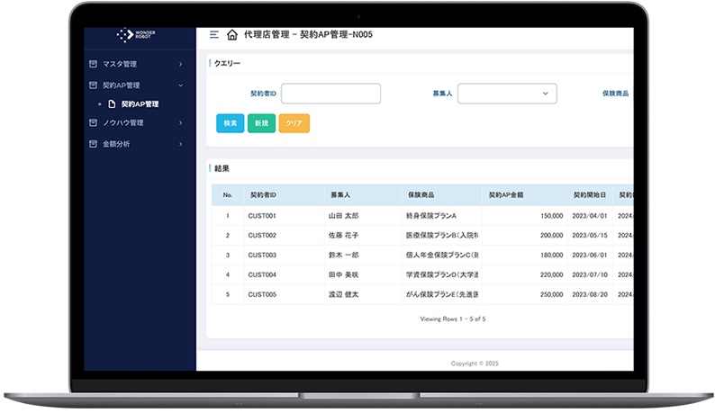Click start date 2023/04/01
This screenshot has height=413, width=715.
pyautogui.click(x=590, y=216)
